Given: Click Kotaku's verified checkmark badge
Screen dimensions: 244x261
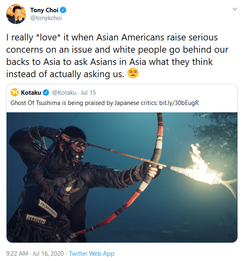Looking at the screenshot, I should pyautogui.click(x=46, y=93).
